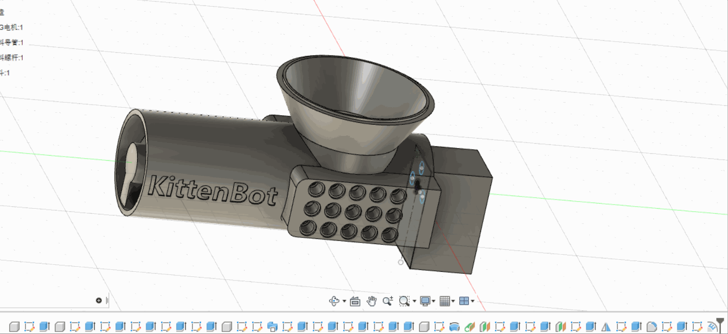Screen dimensions: 728x334
Task: Select the Zoom Window tool
Action: click(x=404, y=301)
